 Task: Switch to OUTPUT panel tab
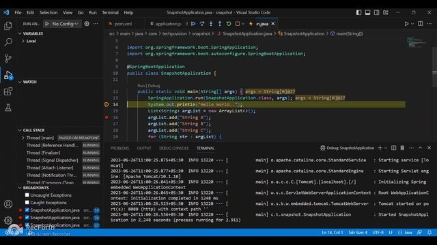pos(144,148)
